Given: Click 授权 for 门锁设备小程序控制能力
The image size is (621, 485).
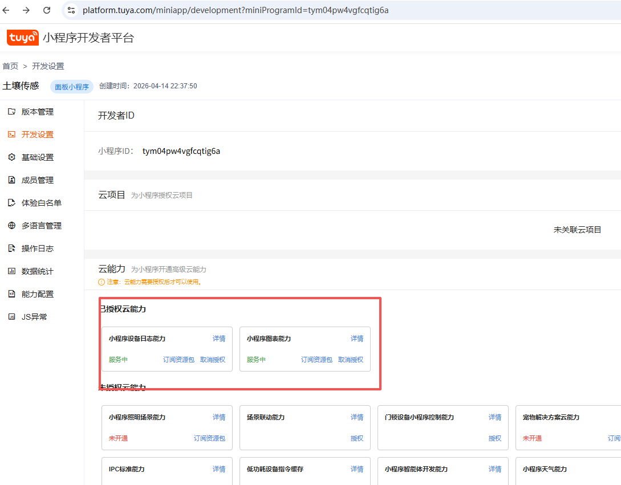Looking at the screenshot, I should click(x=495, y=438).
